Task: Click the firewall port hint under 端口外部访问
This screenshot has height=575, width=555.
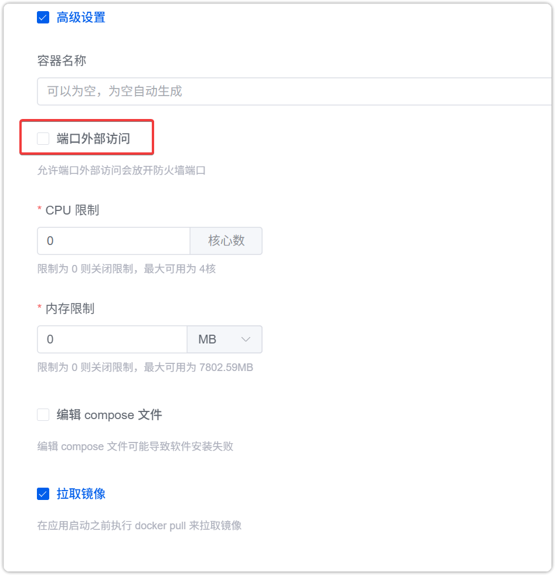Action: [121, 171]
